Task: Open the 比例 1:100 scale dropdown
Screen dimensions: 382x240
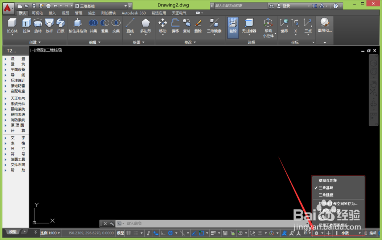Action: (x=50, y=233)
